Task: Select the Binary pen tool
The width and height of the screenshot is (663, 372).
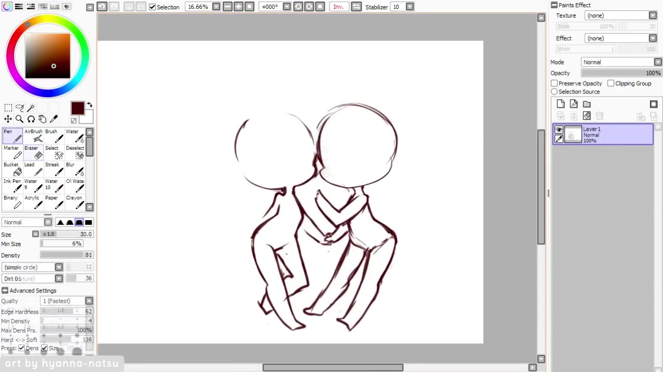Action: pyautogui.click(x=12, y=202)
